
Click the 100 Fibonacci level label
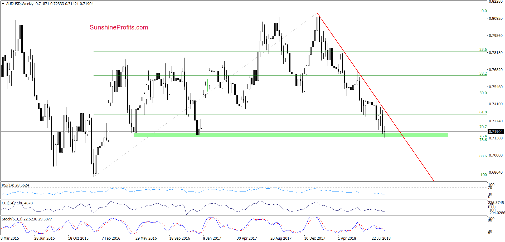[484, 175]
